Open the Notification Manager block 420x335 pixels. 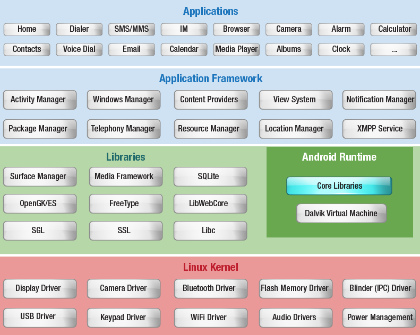coord(379,100)
